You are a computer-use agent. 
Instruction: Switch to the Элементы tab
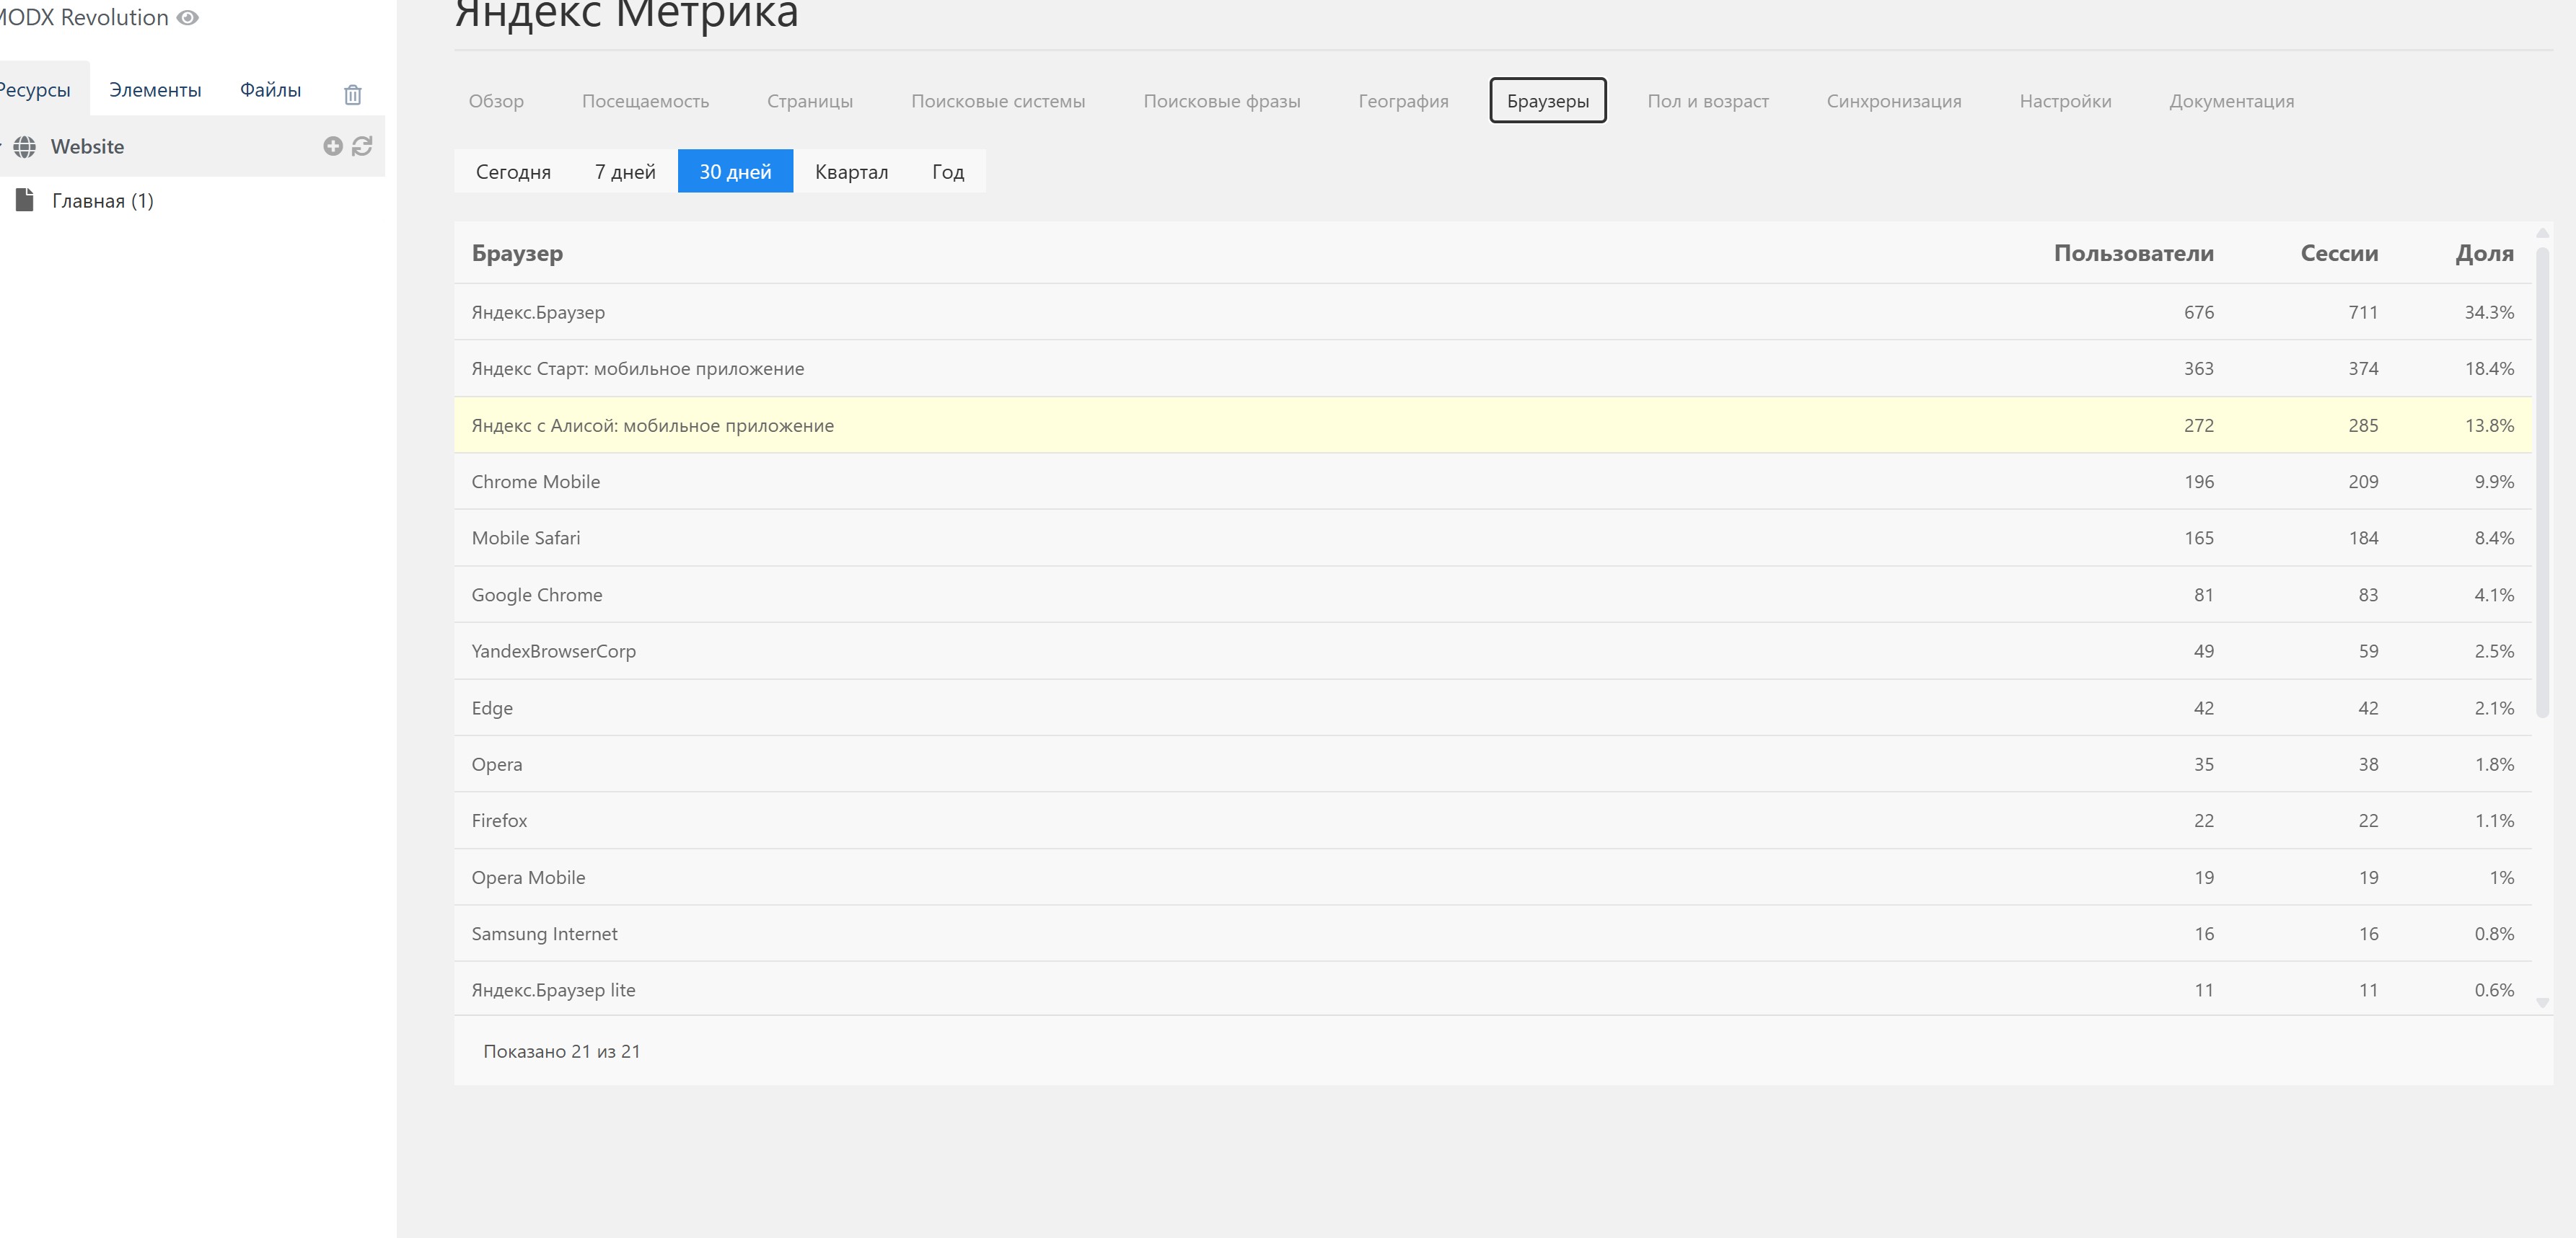(155, 90)
